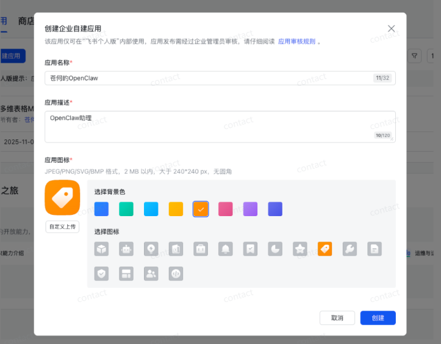
Task: Click the 创建 button
Action: pos(378,318)
